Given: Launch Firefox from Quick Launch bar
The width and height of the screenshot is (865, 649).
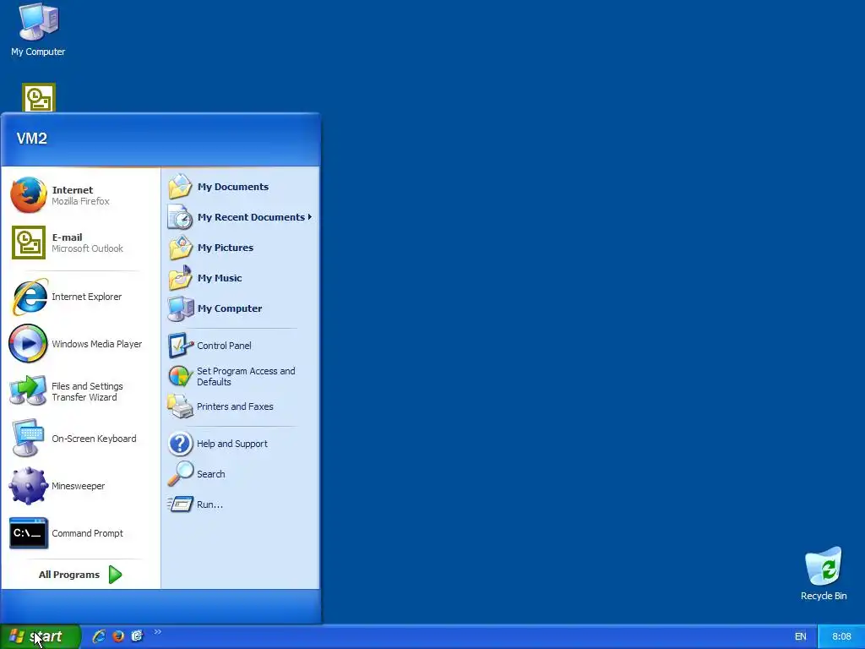Looking at the screenshot, I should click(x=118, y=636).
